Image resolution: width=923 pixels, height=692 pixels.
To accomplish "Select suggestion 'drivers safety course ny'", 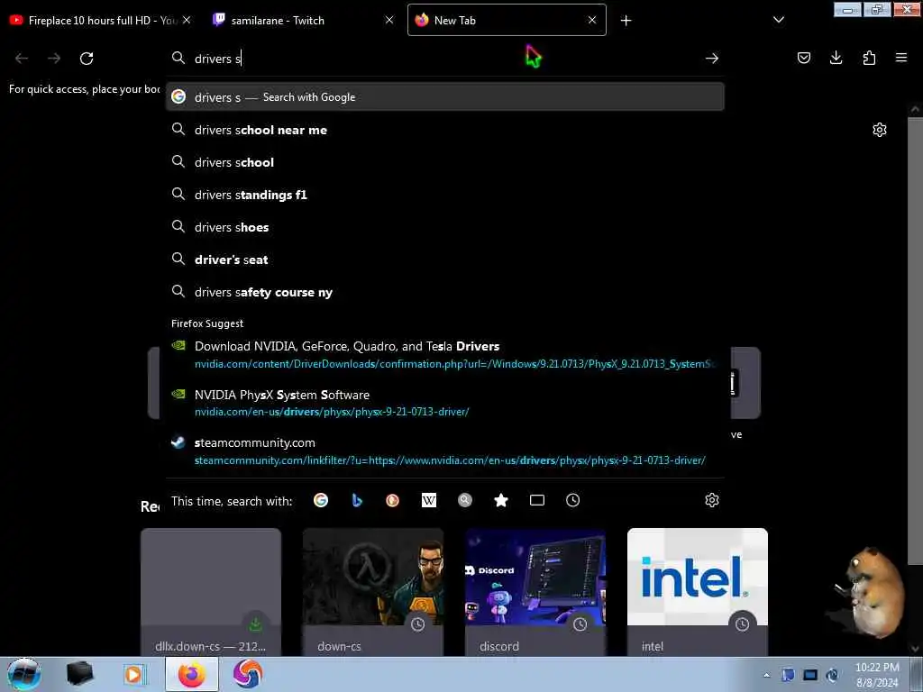I will [x=445, y=292].
